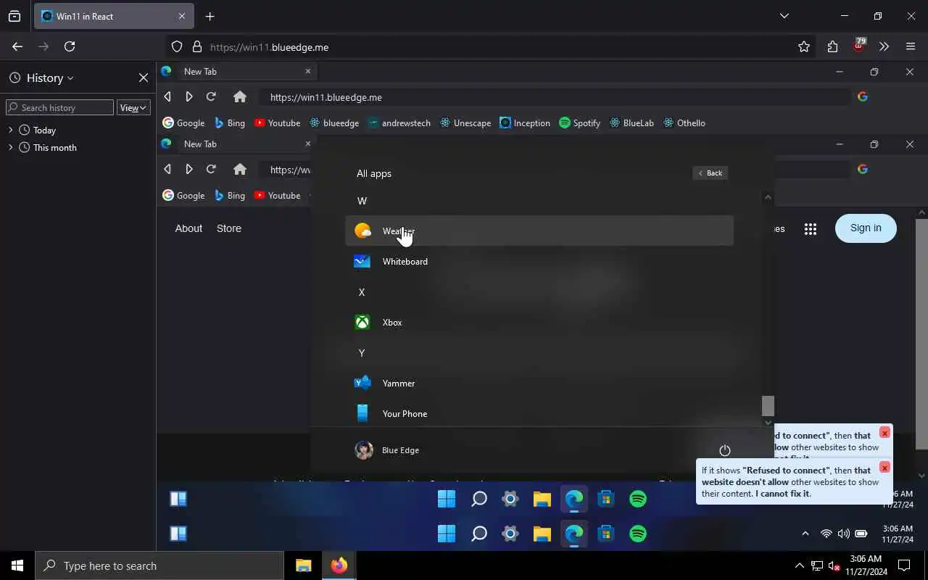Open the Blue Edge user profile in Start menu
Image resolution: width=928 pixels, height=580 pixels.
click(387, 450)
